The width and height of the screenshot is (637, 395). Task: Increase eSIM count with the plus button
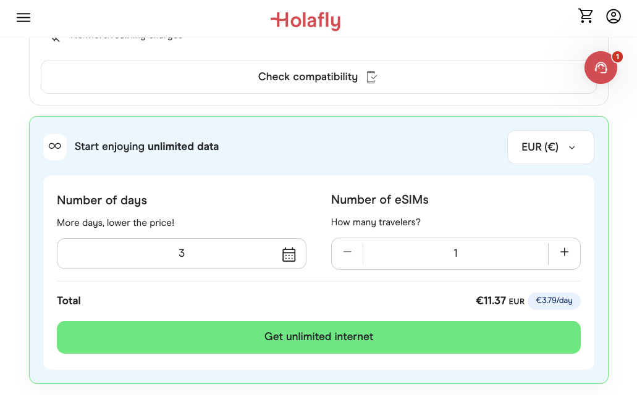point(564,253)
